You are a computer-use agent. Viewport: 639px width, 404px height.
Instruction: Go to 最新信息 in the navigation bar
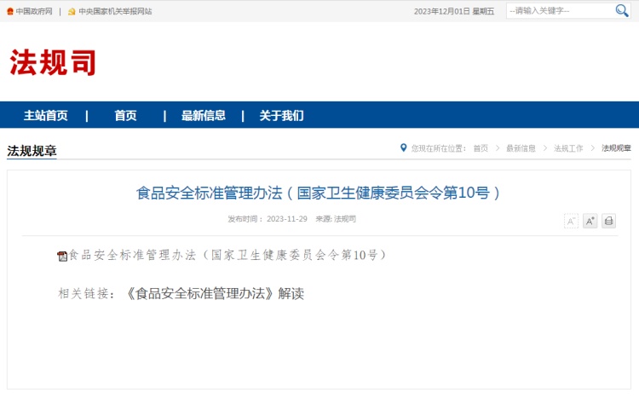click(204, 116)
